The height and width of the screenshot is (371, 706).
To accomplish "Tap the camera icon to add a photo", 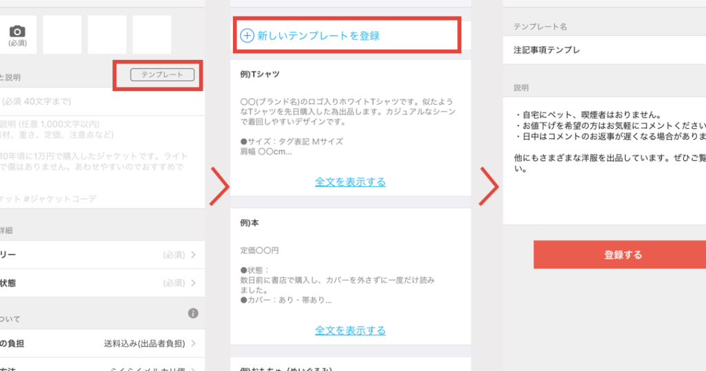I will pos(17,32).
